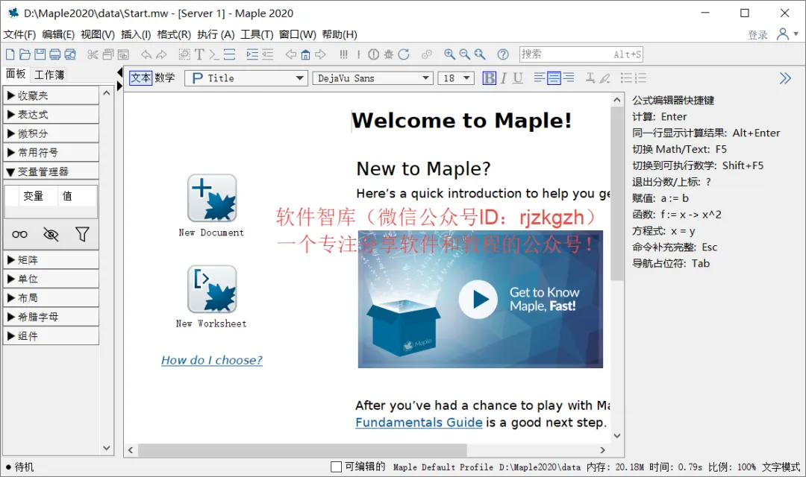The width and height of the screenshot is (806, 477).
Task: Click 登录 to sign in
Action: click(x=757, y=35)
